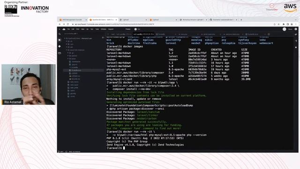Open the Window menu
This screenshot has width=300, height=169.
(x=104, y=29)
